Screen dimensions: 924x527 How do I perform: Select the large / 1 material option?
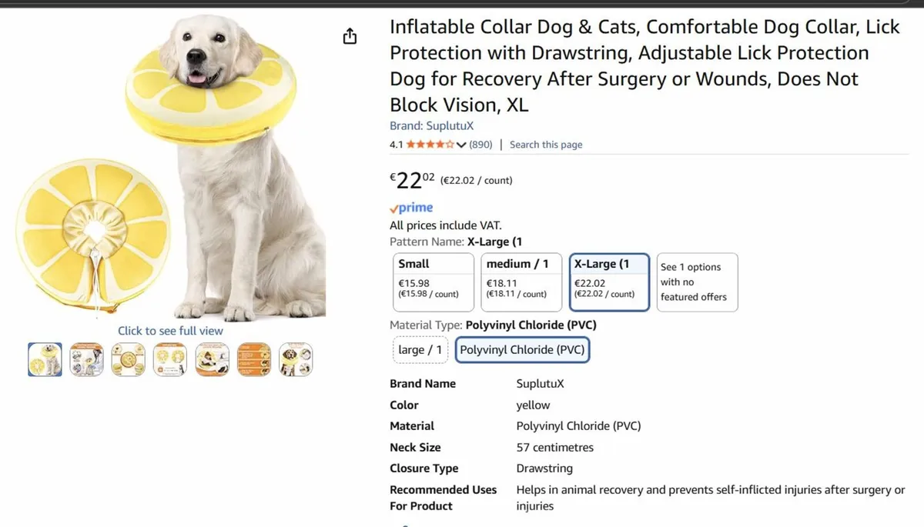pos(420,349)
